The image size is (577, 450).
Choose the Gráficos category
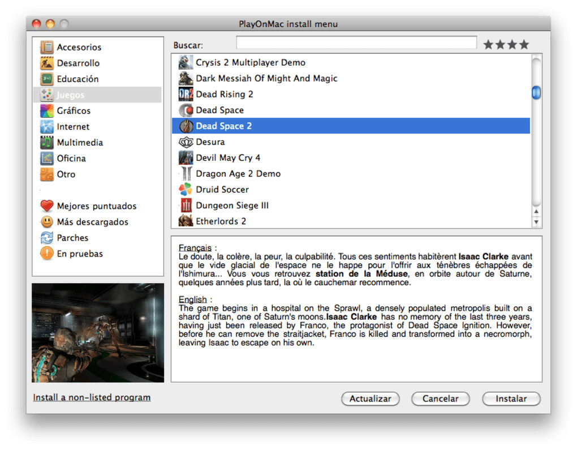[x=74, y=110]
